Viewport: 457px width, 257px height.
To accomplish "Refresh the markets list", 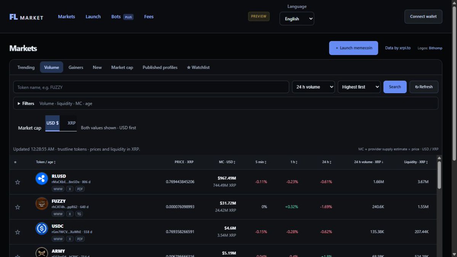I will coord(424,87).
